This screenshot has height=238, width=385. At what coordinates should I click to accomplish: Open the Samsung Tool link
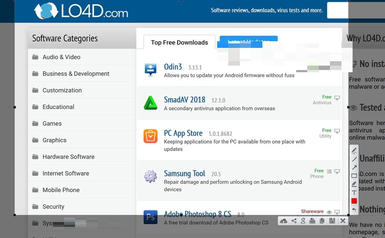pos(184,174)
